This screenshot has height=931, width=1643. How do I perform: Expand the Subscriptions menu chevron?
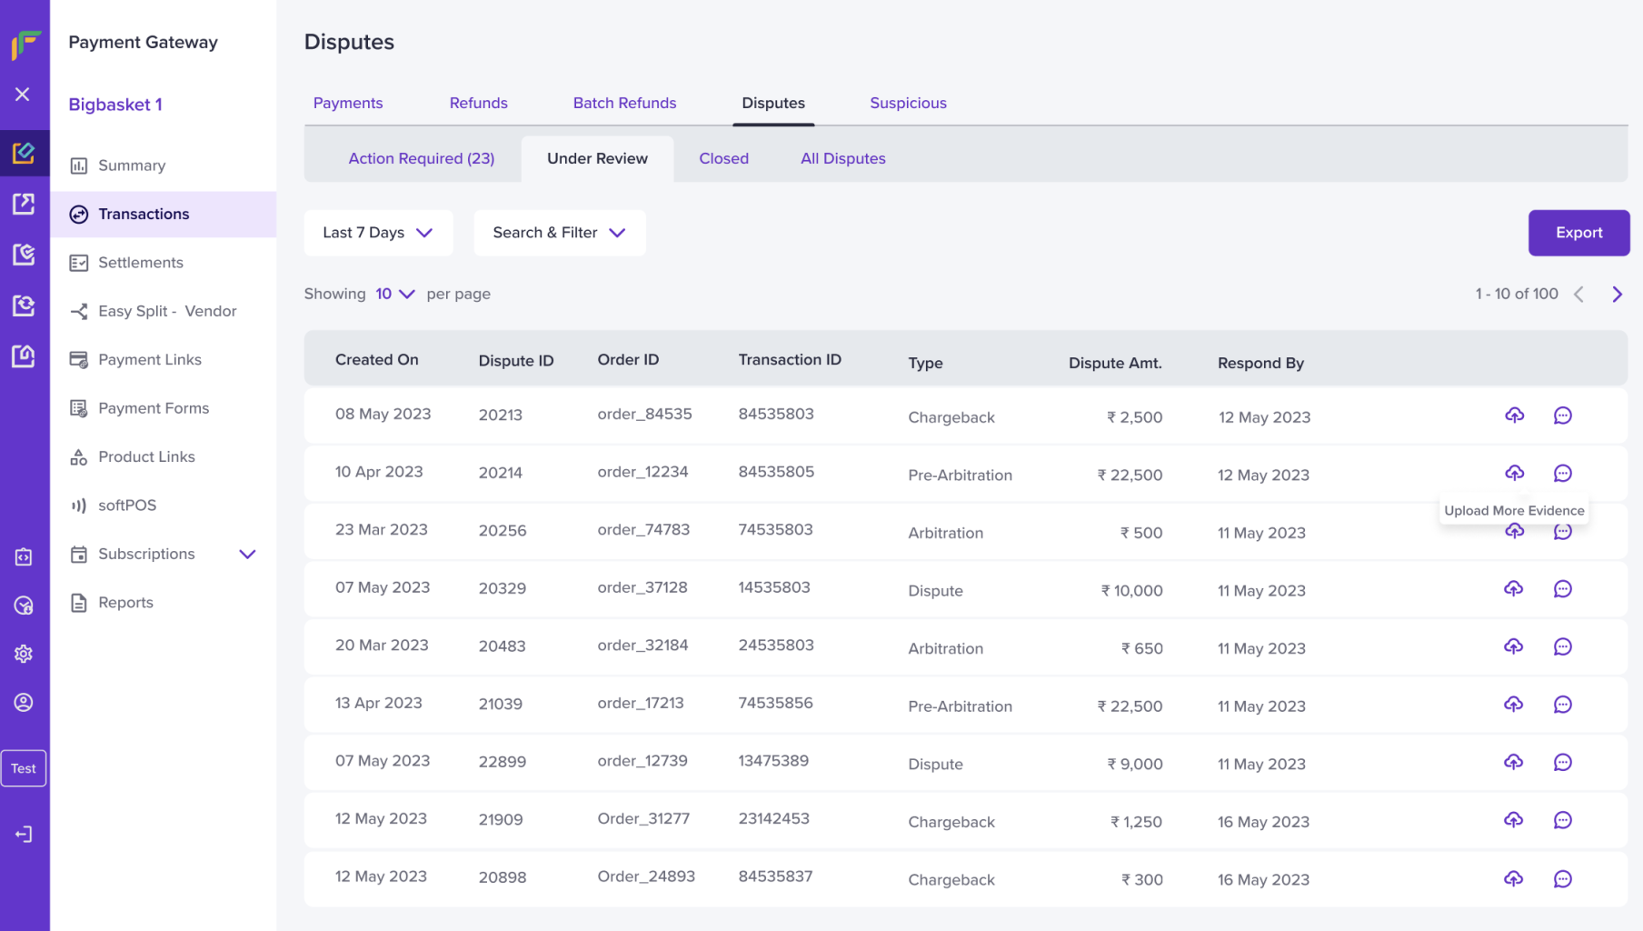click(x=247, y=554)
